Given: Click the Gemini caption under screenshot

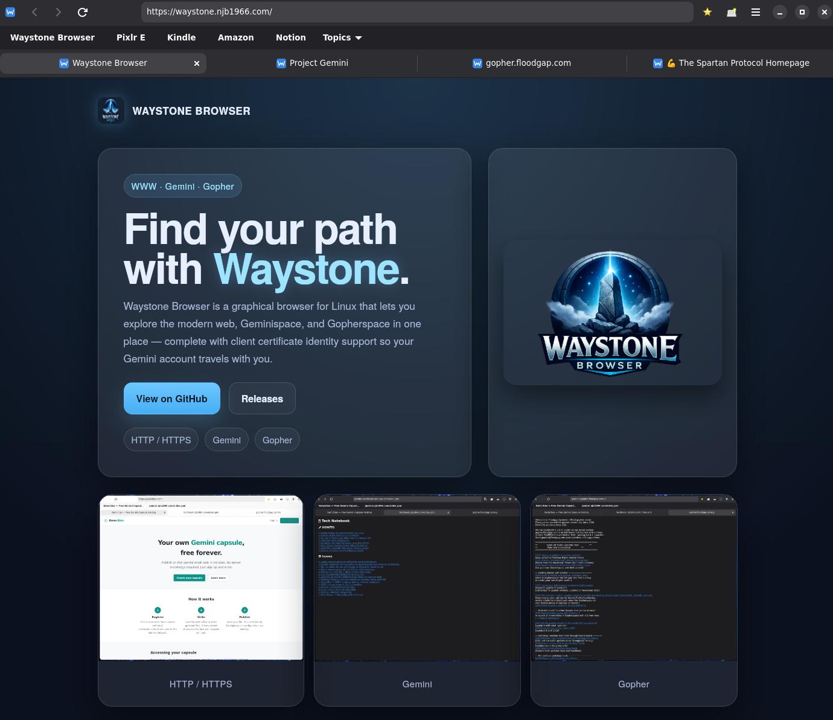Looking at the screenshot, I should coord(417,684).
